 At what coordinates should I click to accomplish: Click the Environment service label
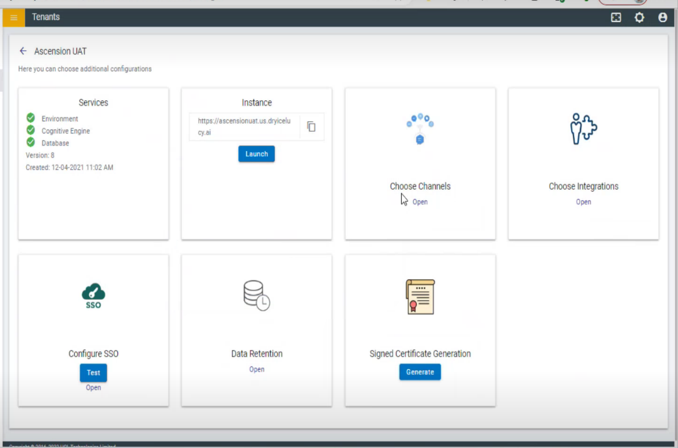pyautogui.click(x=60, y=119)
